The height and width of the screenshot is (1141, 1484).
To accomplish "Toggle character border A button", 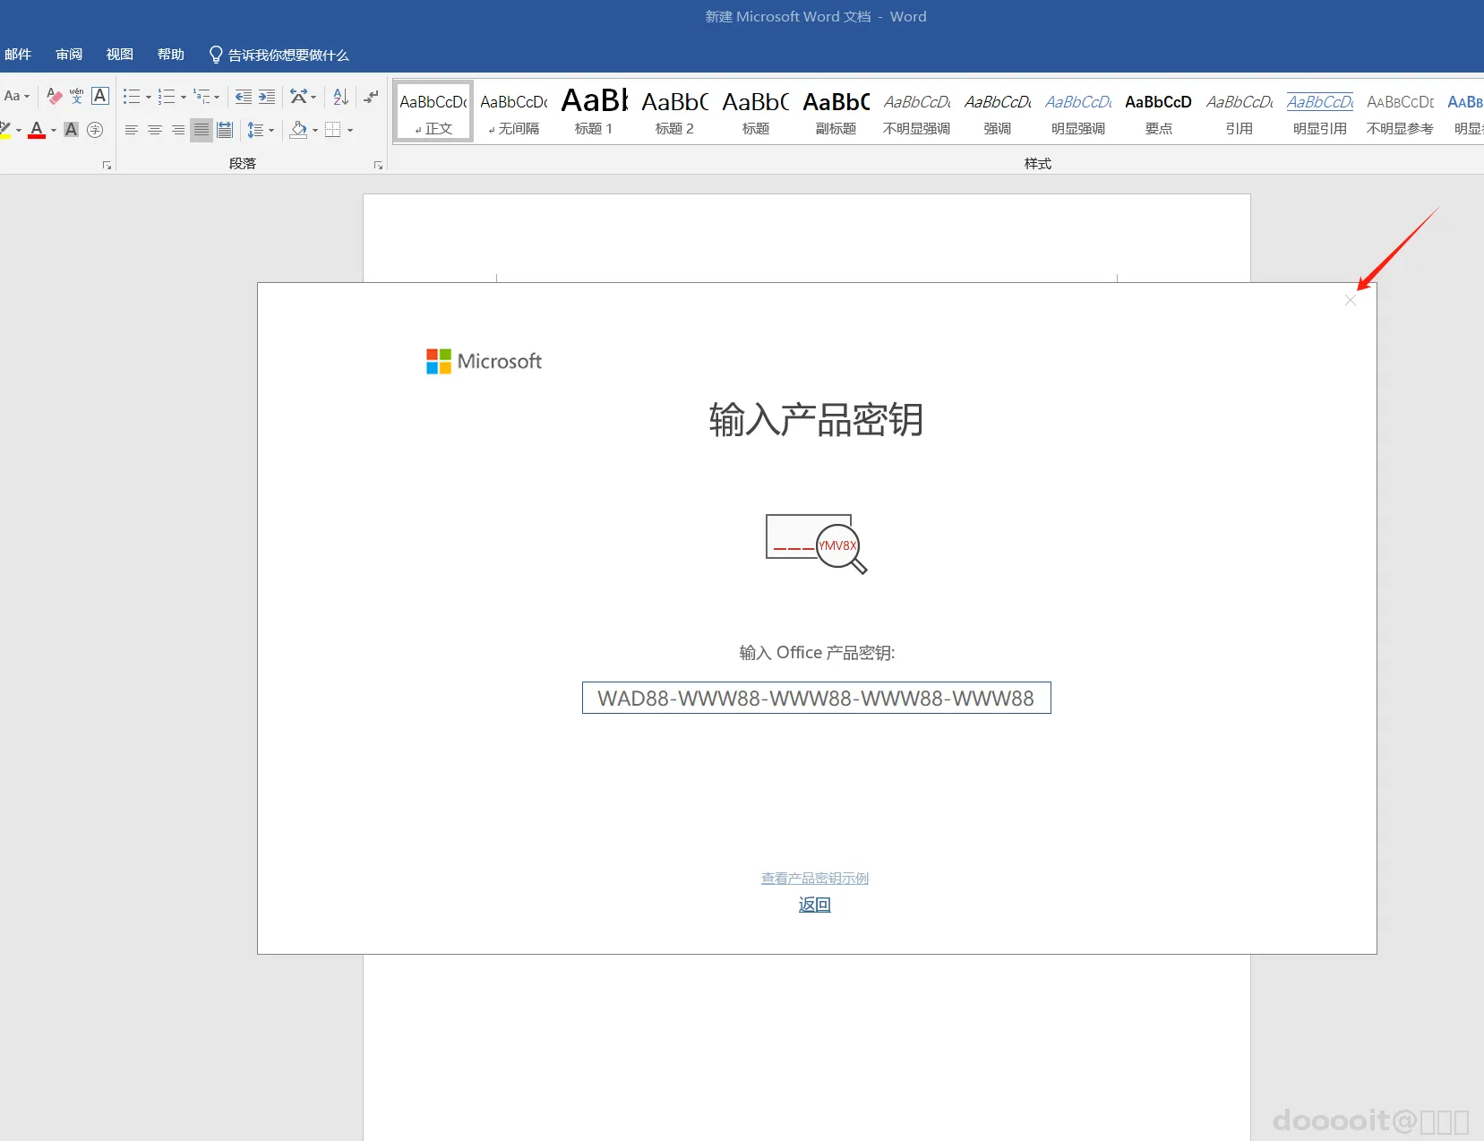I will 100,96.
